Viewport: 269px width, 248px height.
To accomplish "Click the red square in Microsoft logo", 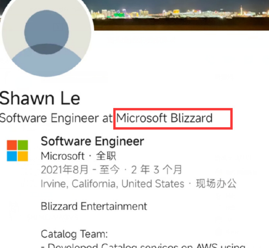I will tap(12, 145).
